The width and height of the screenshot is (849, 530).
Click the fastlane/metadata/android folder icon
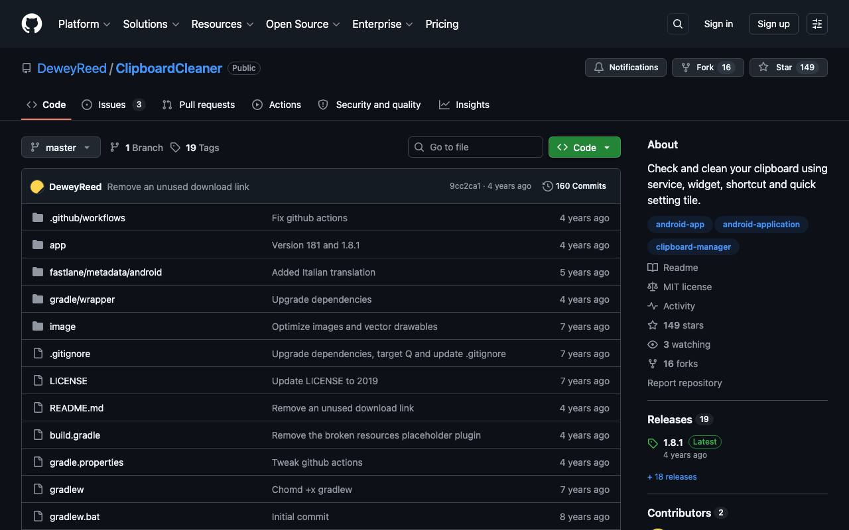[x=38, y=272]
